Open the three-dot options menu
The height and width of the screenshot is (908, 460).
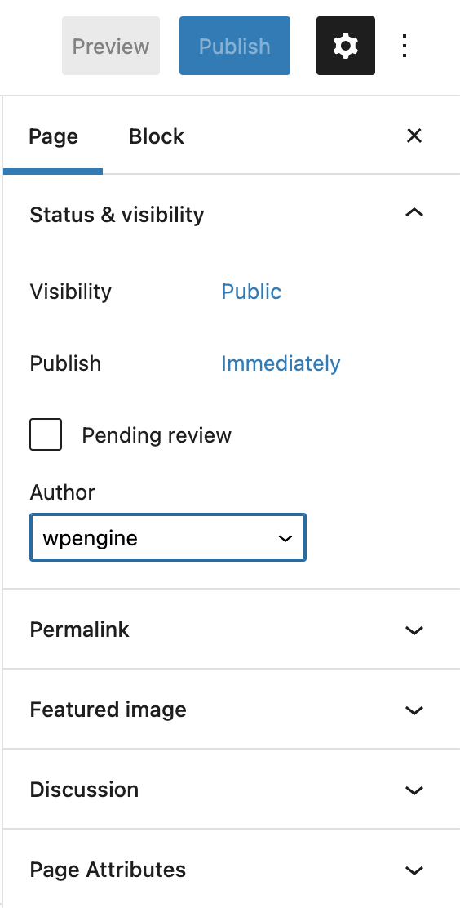(405, 46)
